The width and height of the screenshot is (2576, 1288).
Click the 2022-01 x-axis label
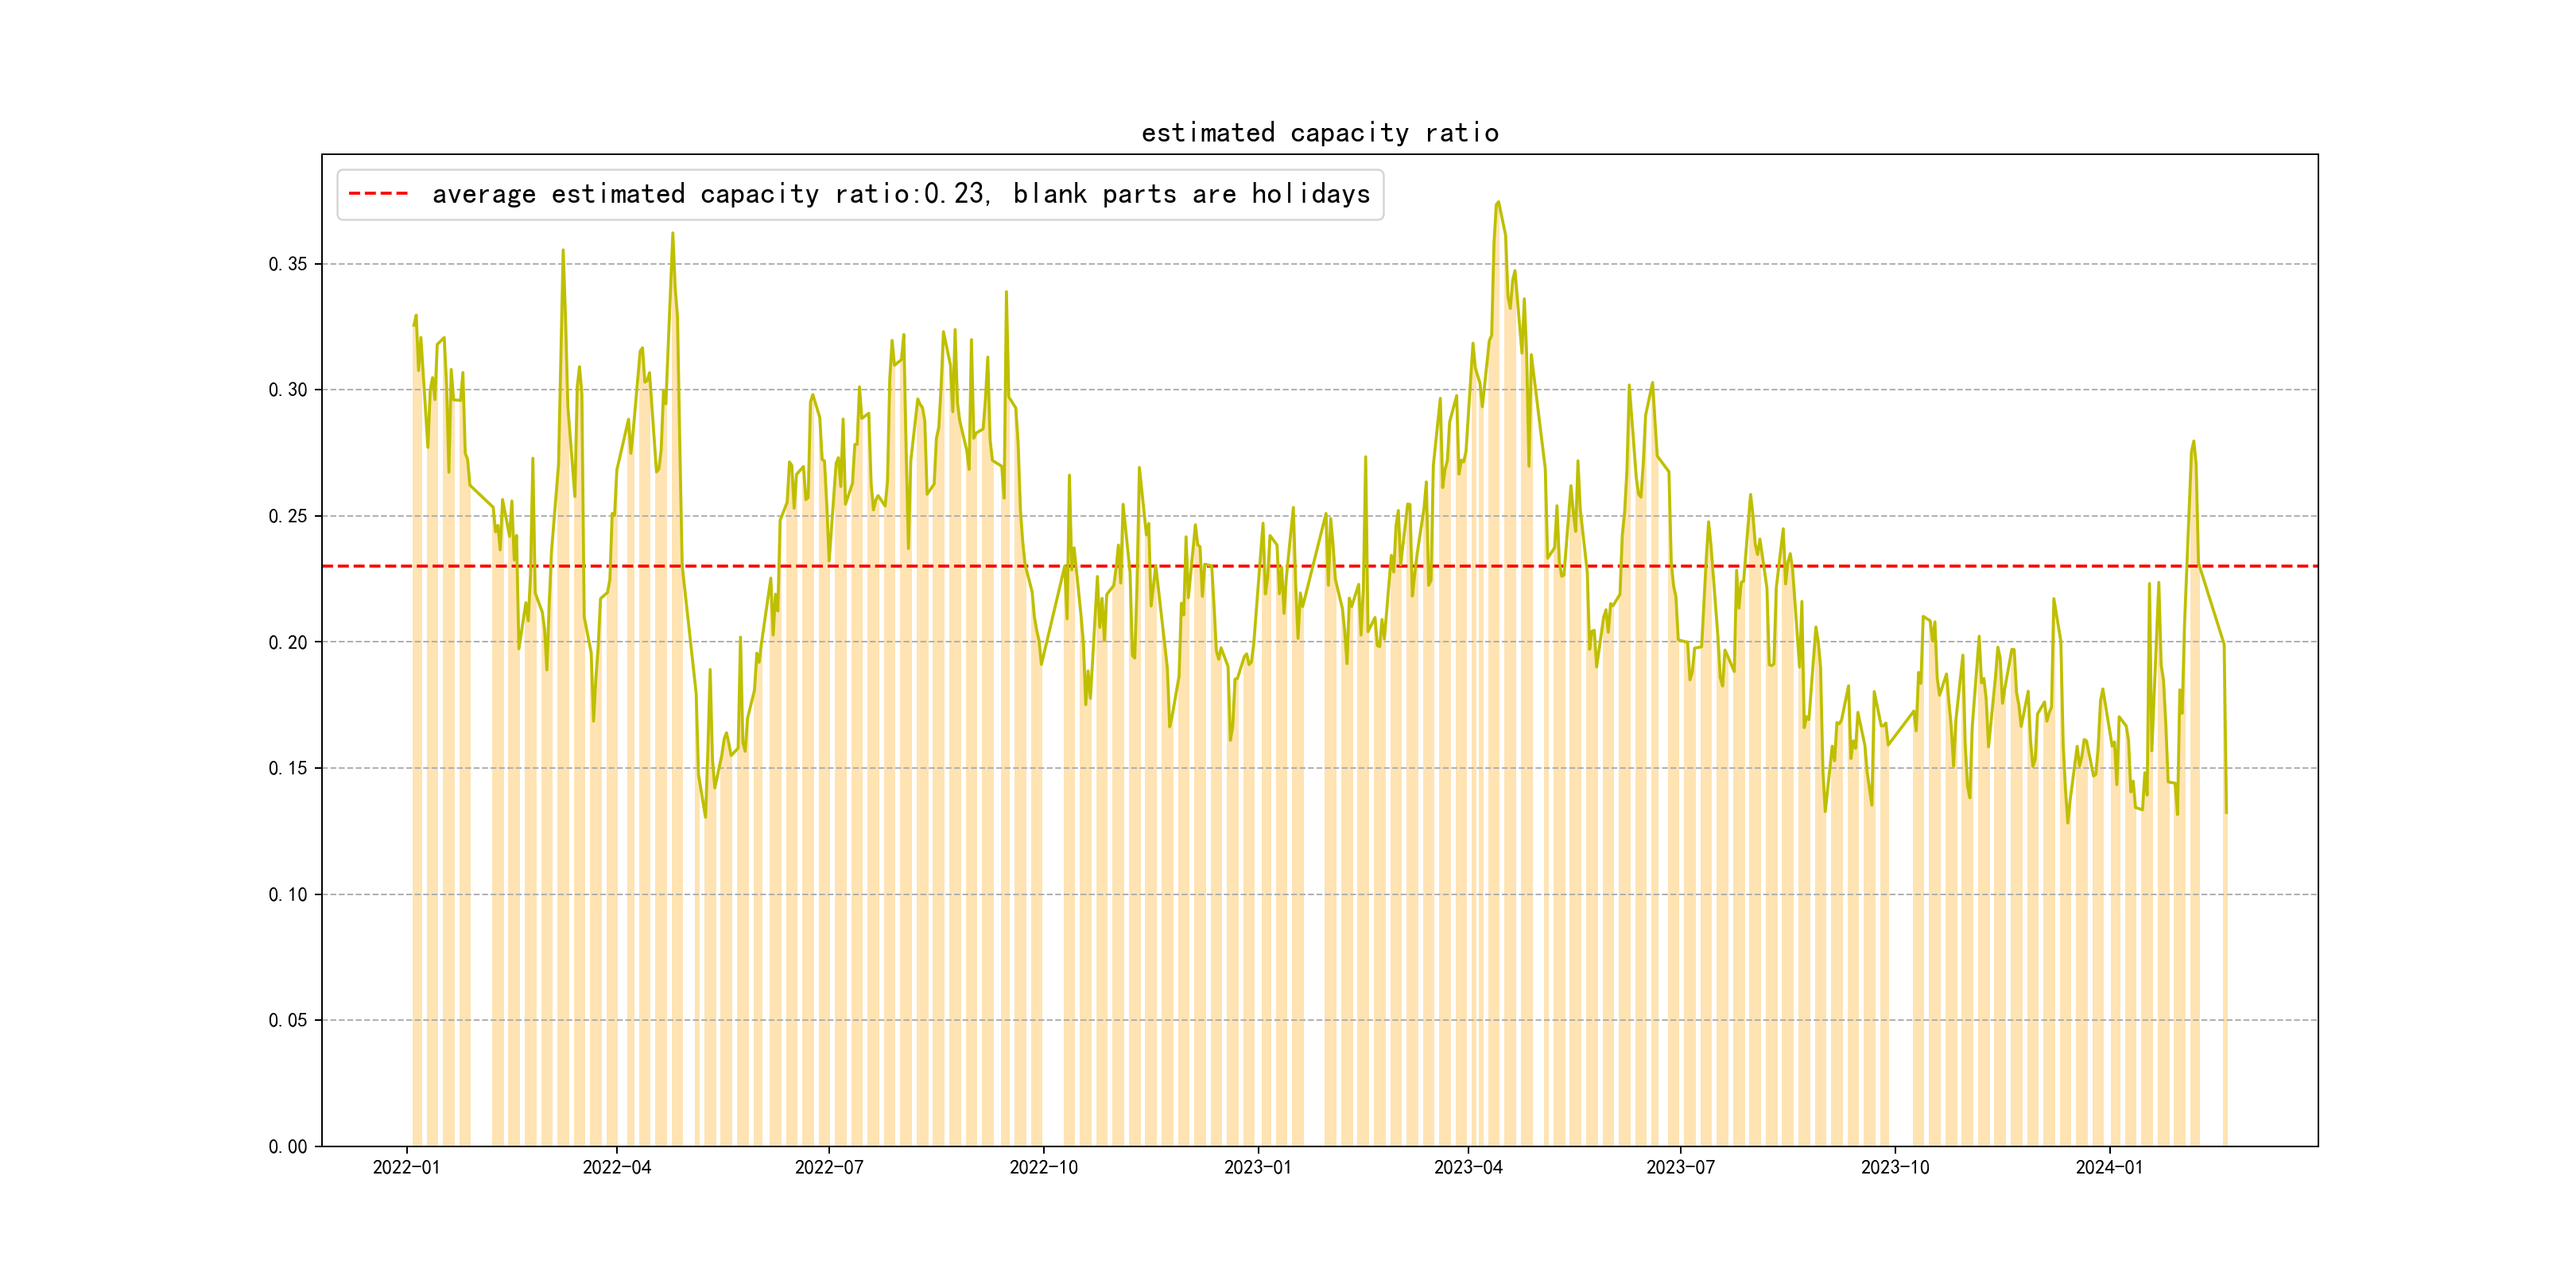(406, 1167)
